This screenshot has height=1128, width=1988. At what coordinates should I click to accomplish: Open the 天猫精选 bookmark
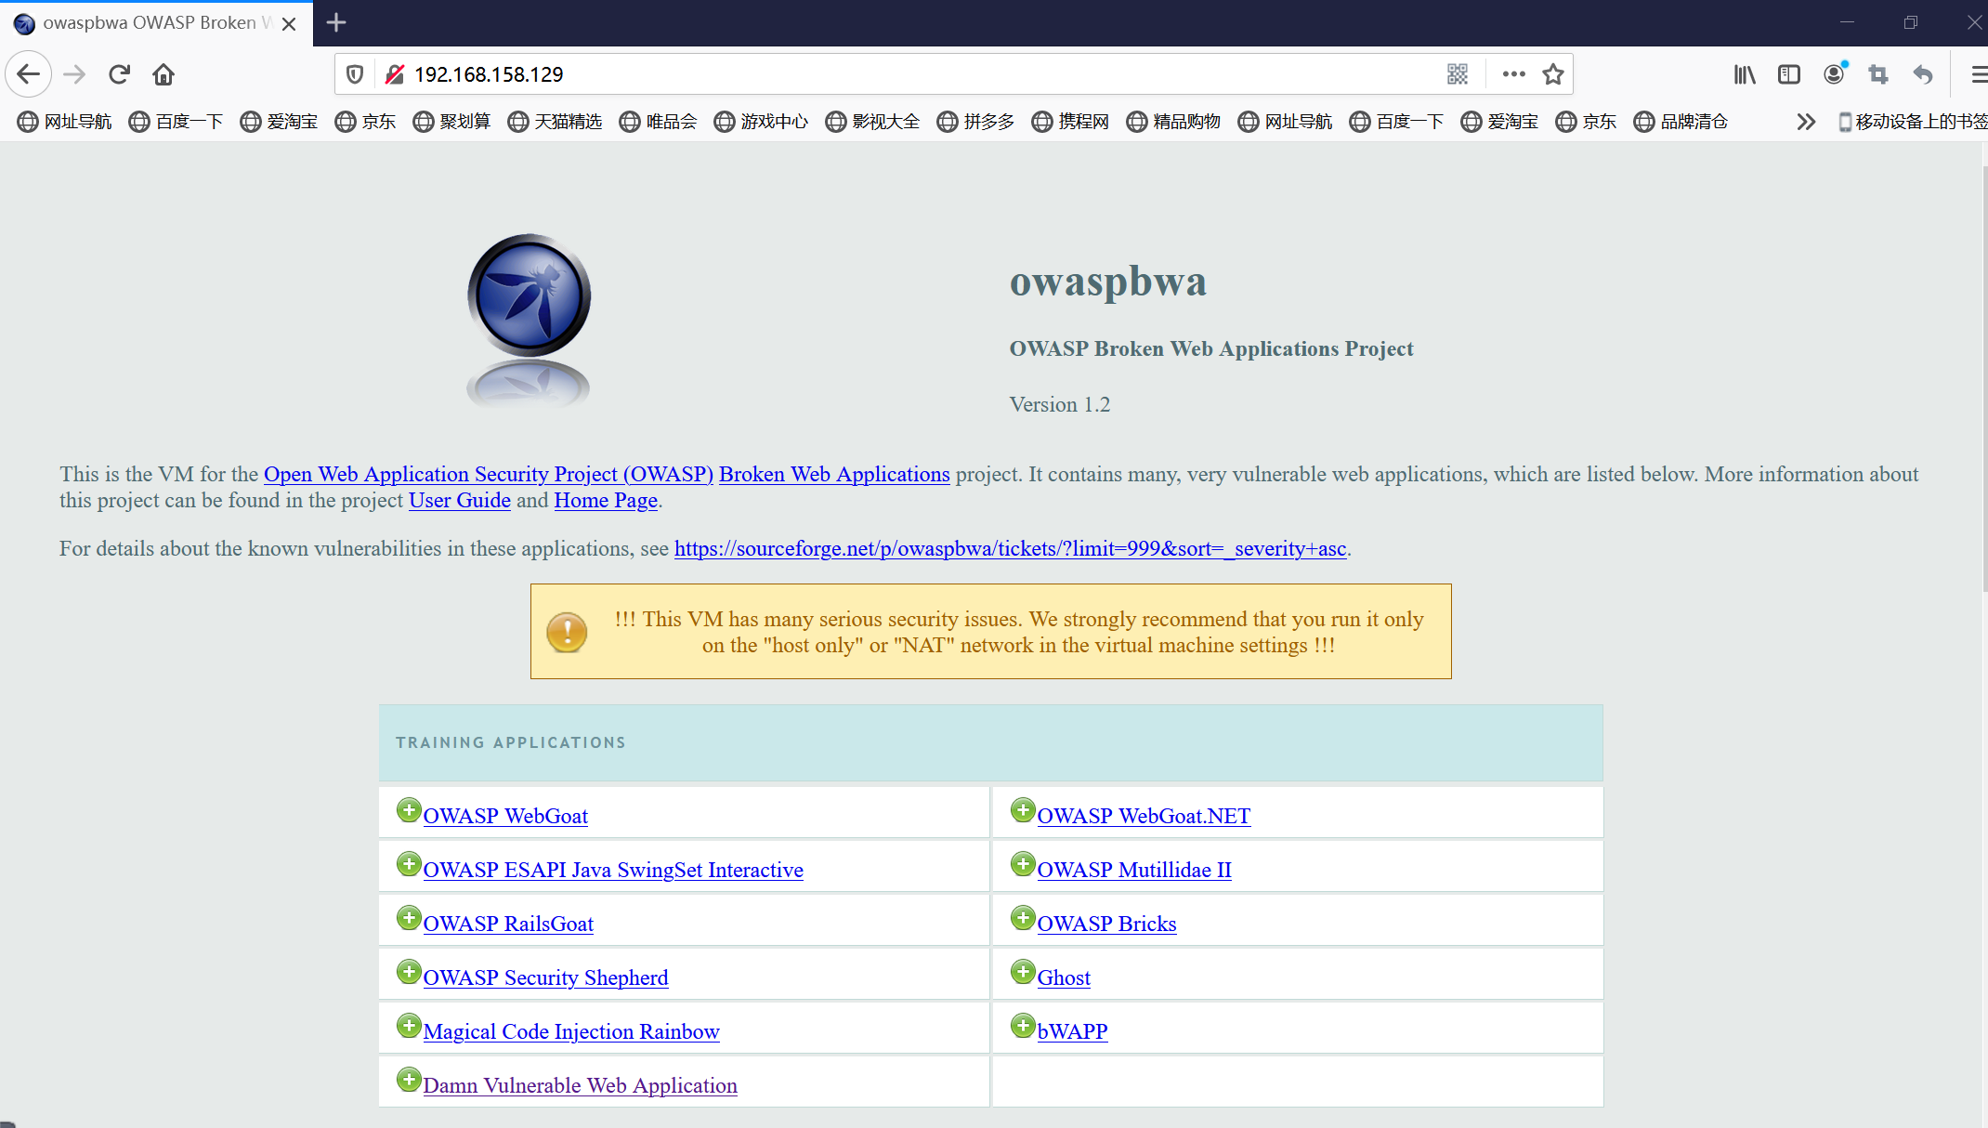(556, 122)
